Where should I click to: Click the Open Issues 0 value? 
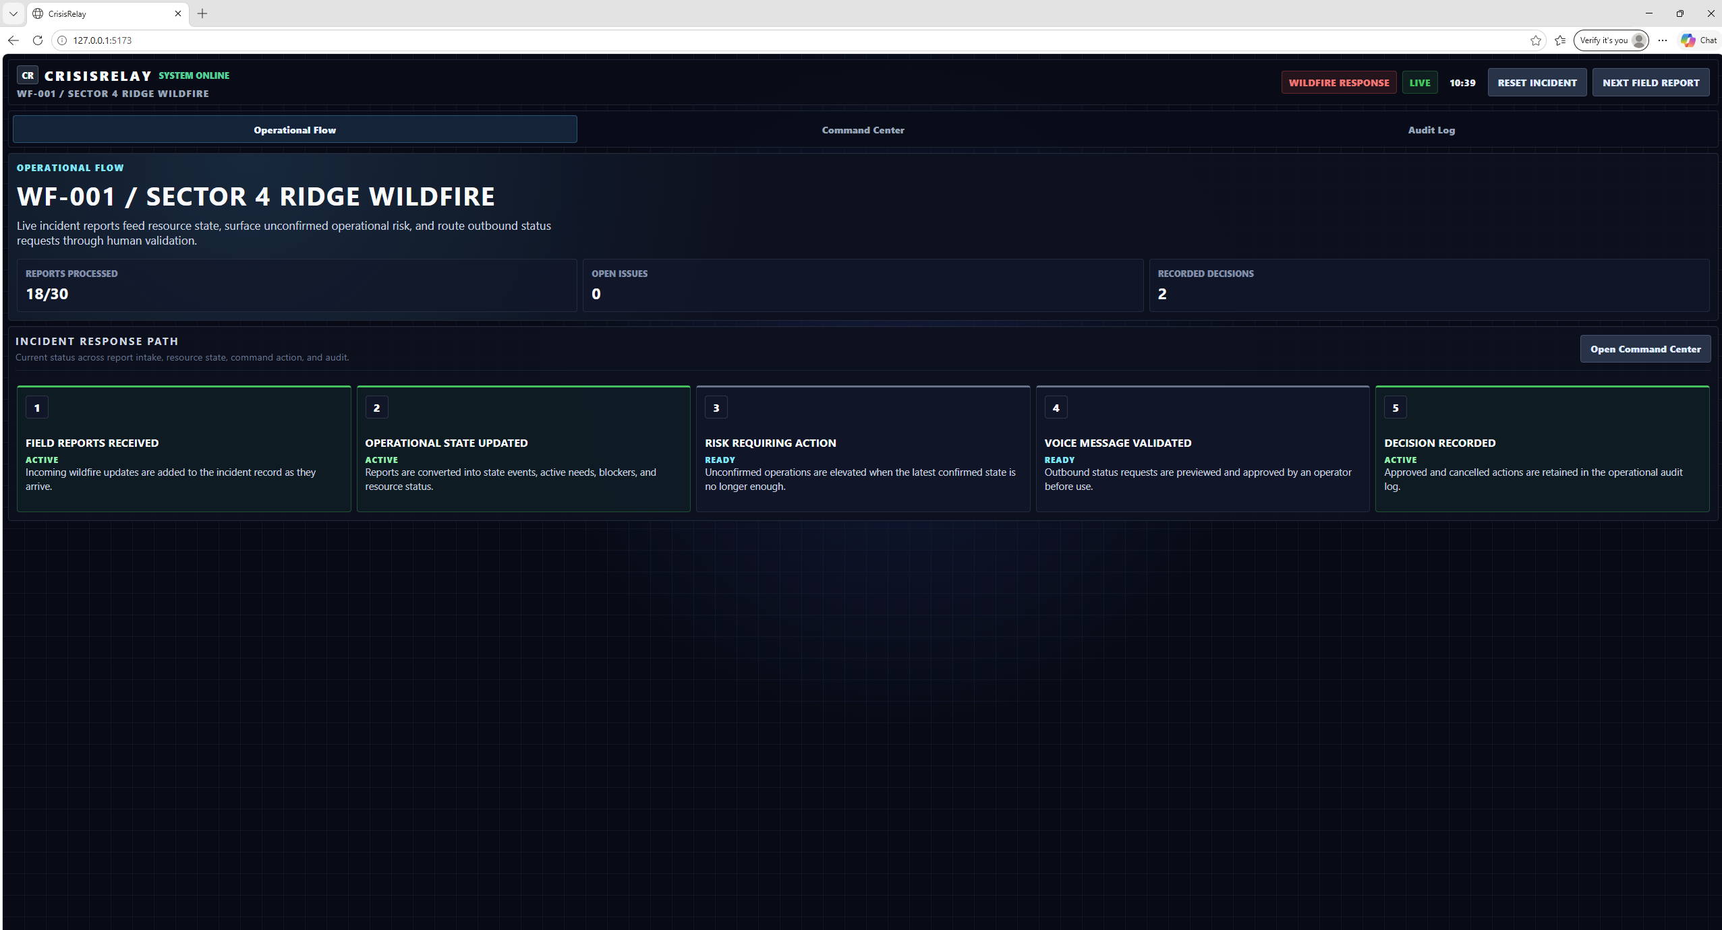[x=596, y=294]
